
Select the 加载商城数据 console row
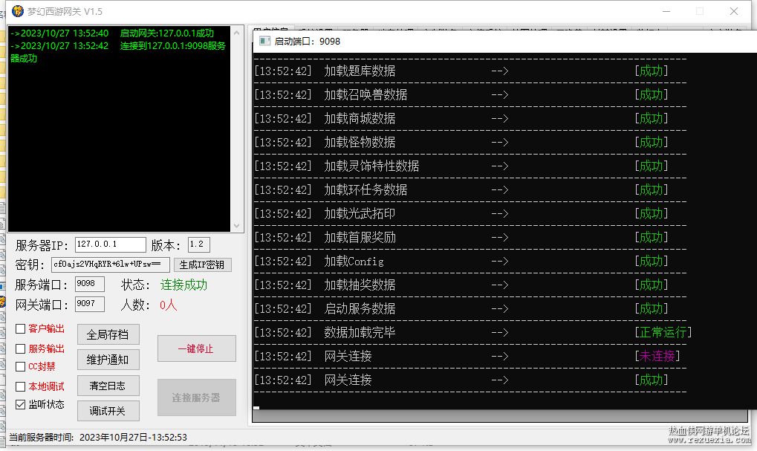point(461,118)
